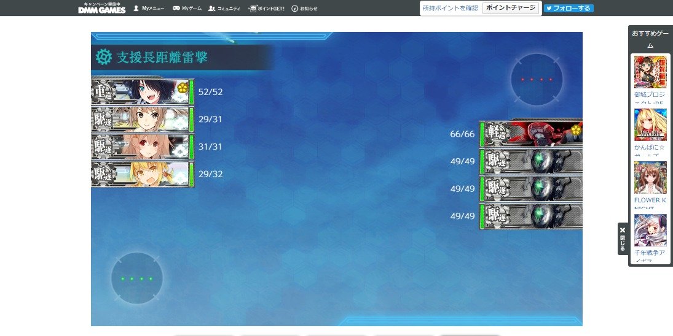Click the 御城プロジェクト title link
The height and width of the screenshot is (336, 673).
[650, 97]
